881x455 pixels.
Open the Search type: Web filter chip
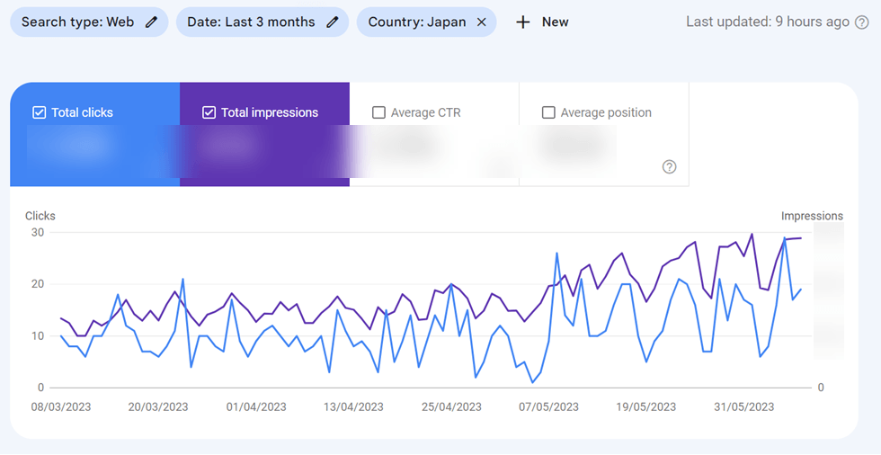[x=89, y=22]
